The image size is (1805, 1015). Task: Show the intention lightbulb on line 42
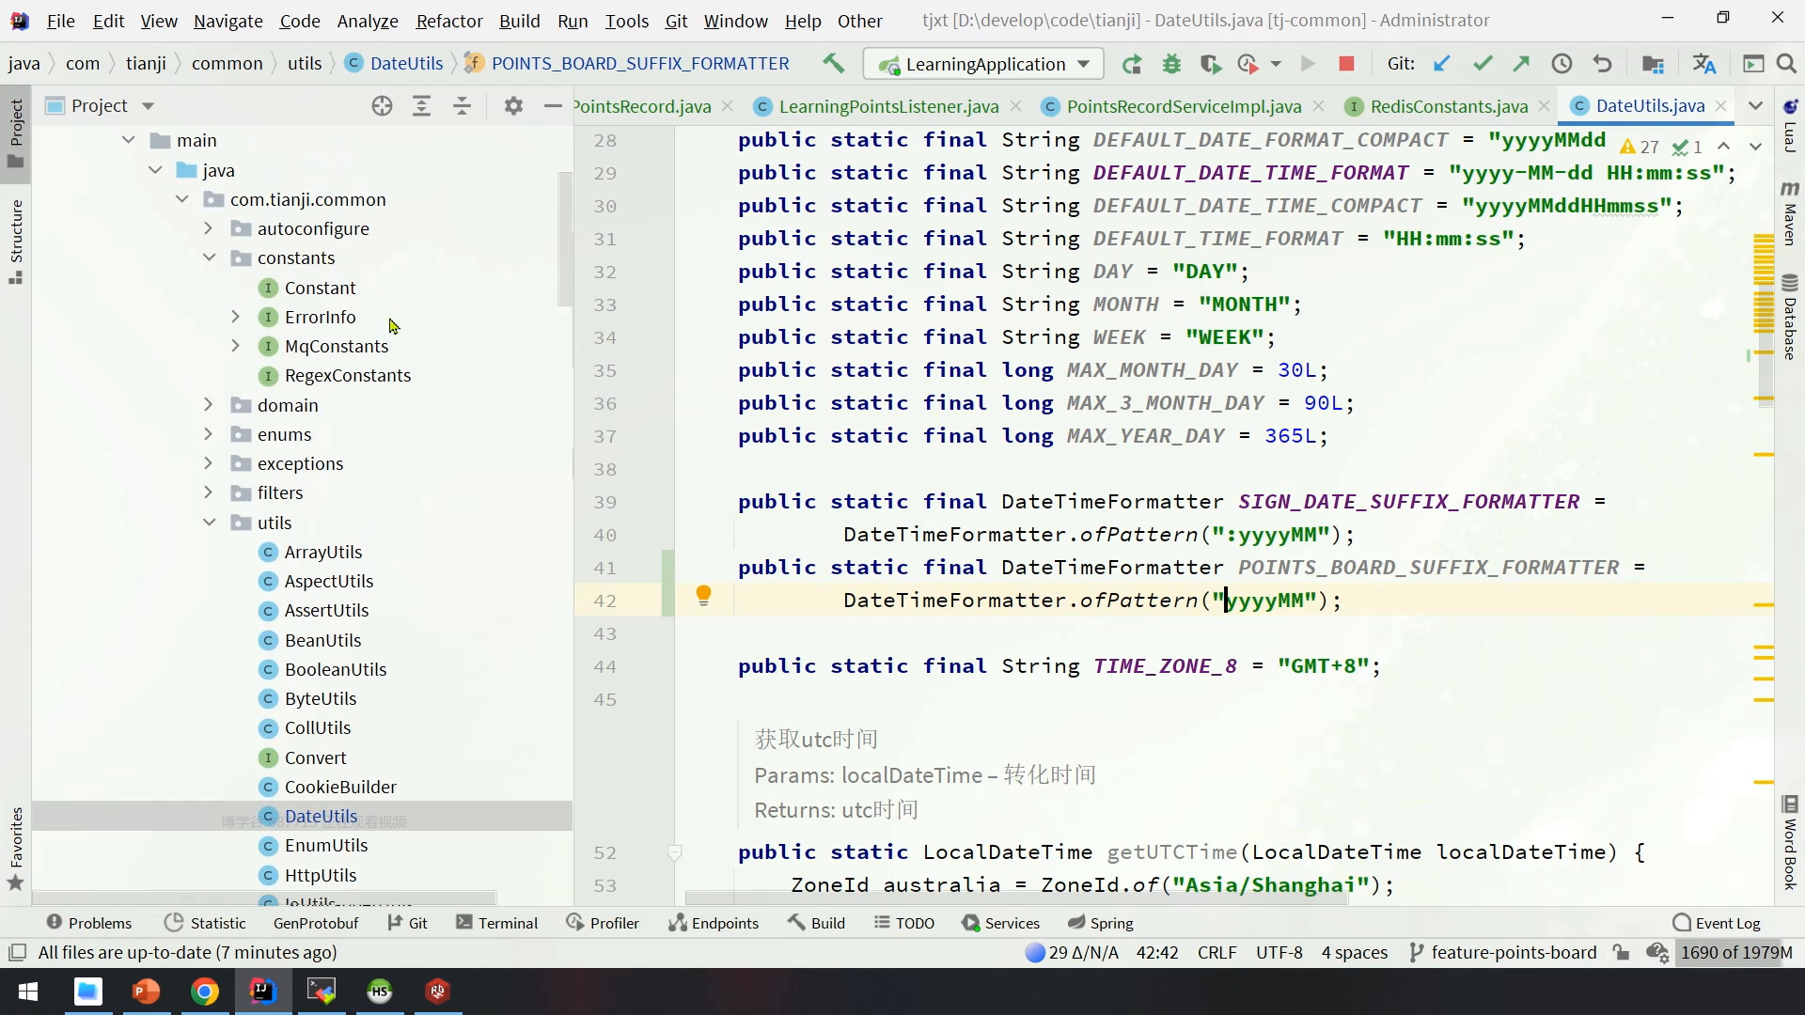point(703,594)
